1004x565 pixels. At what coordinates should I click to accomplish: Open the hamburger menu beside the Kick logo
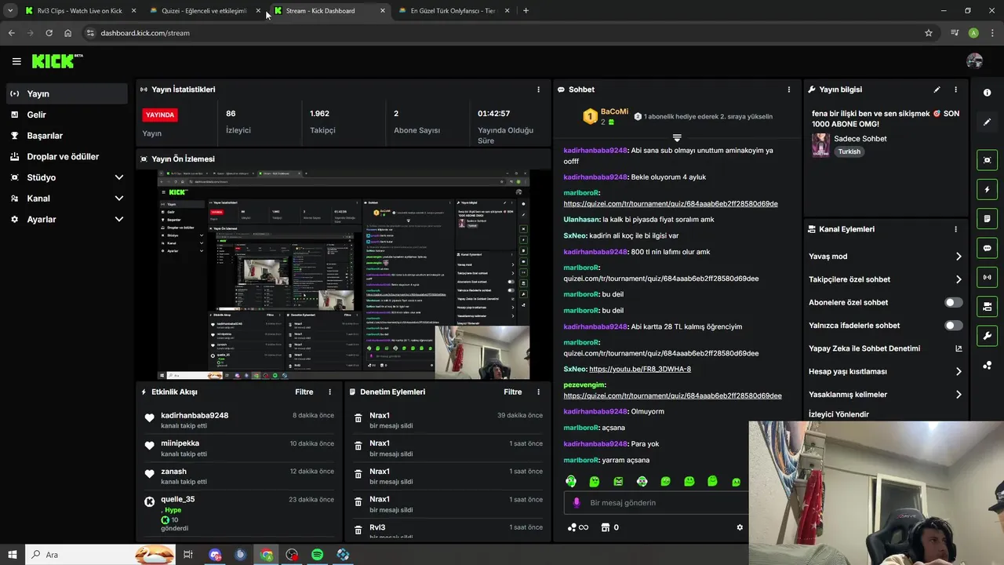coord(16,61)
